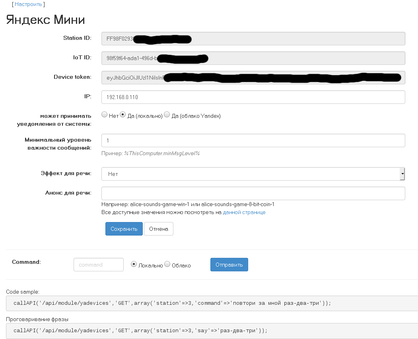
Task: Click the Отправить button
Action: (229, 265)
